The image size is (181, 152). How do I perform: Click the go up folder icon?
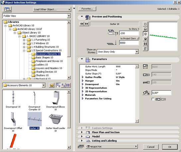click(x=51, y=85)
